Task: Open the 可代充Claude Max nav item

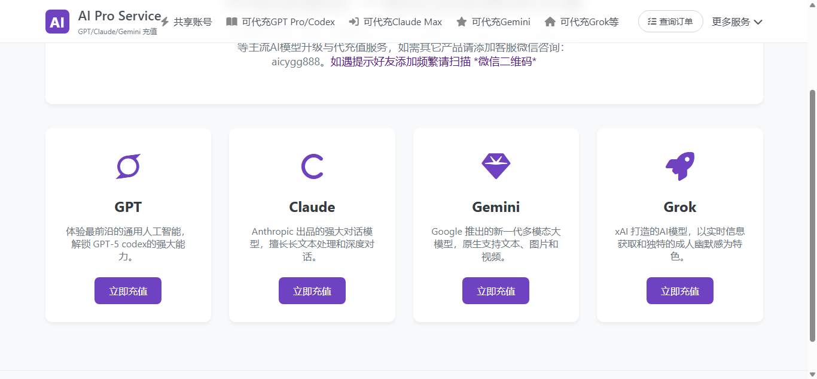Action: pyautogui.click(x=395, y=22)
